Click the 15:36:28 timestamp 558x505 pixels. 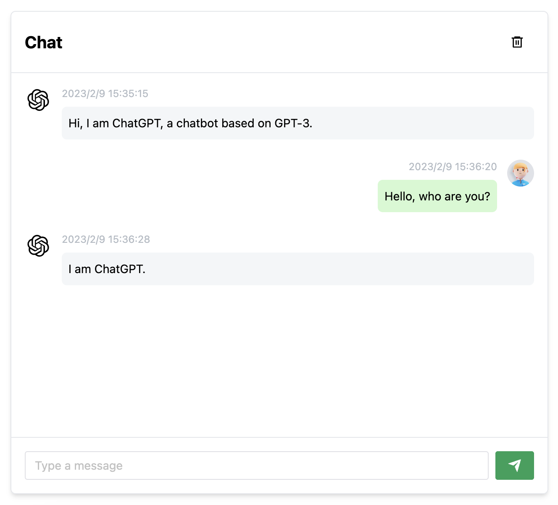tap(106, 239)
